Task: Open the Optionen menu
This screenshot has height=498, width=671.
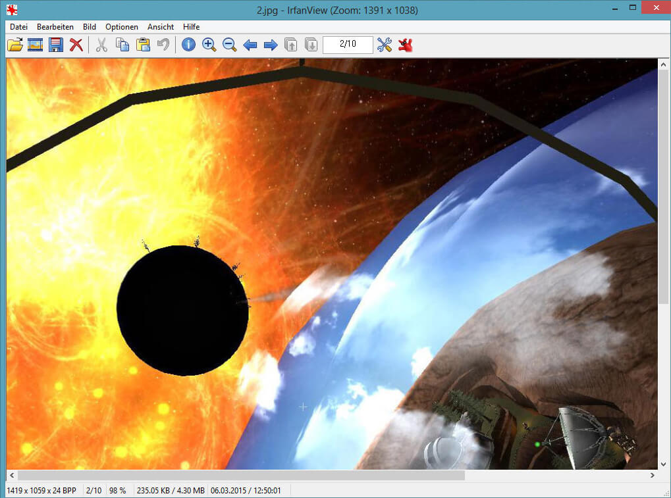Action: [122, 26]
